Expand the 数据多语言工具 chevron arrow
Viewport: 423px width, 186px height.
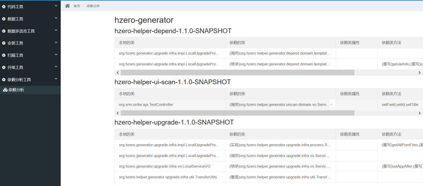(x=56, y=30)
